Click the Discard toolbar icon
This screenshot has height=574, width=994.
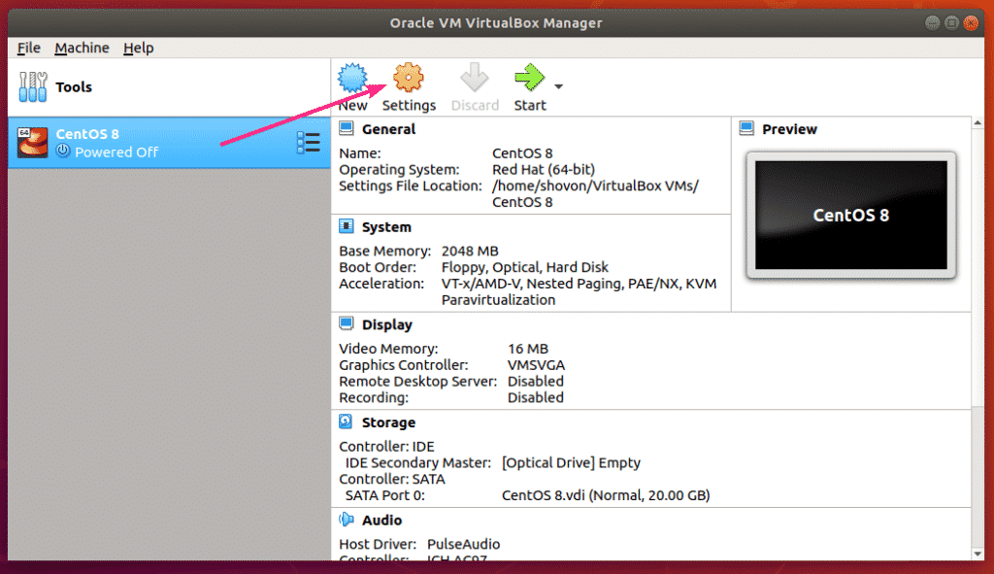coord(474,78)
